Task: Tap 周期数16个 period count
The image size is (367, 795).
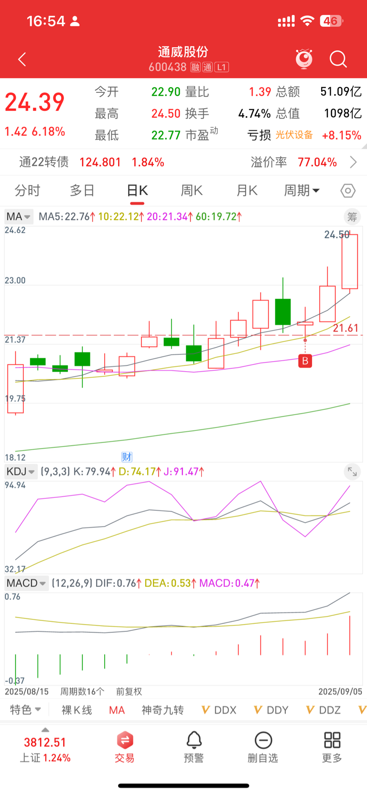Action: (x=82, y=692)
